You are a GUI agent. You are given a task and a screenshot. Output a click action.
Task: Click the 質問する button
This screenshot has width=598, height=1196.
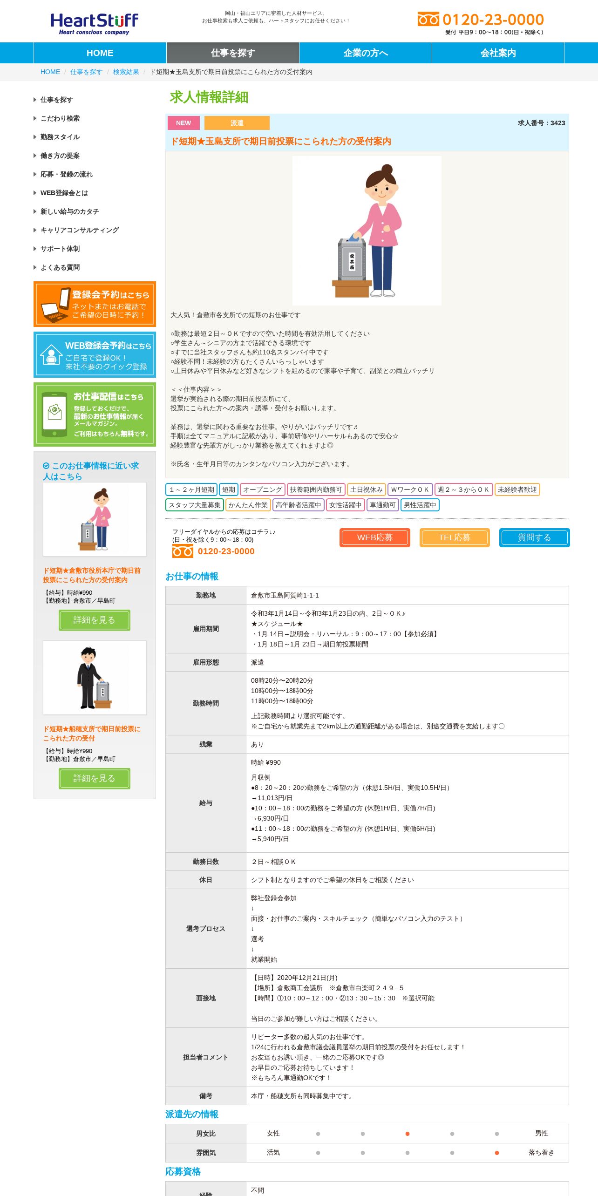[535, 537]
